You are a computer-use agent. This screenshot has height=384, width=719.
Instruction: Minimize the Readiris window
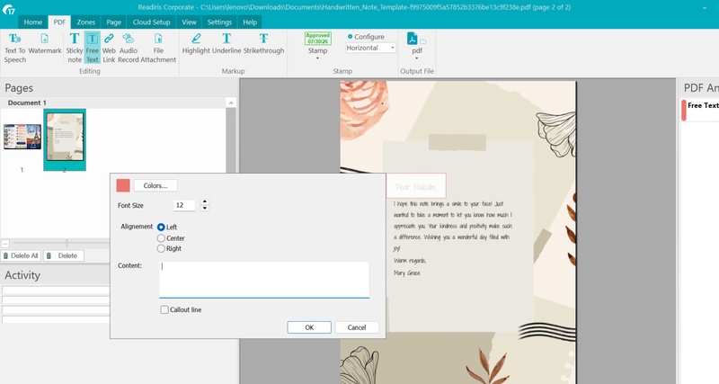tap(705, 7)
